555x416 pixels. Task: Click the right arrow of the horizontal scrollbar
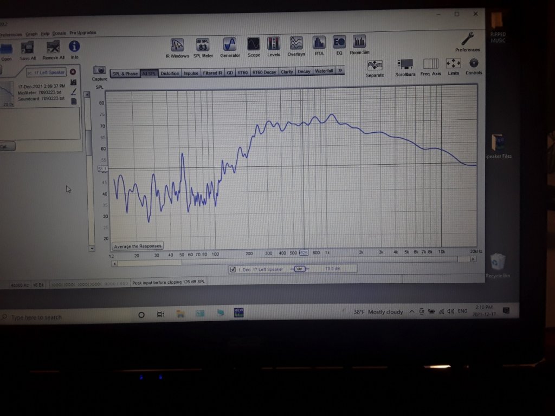[473, 259]
